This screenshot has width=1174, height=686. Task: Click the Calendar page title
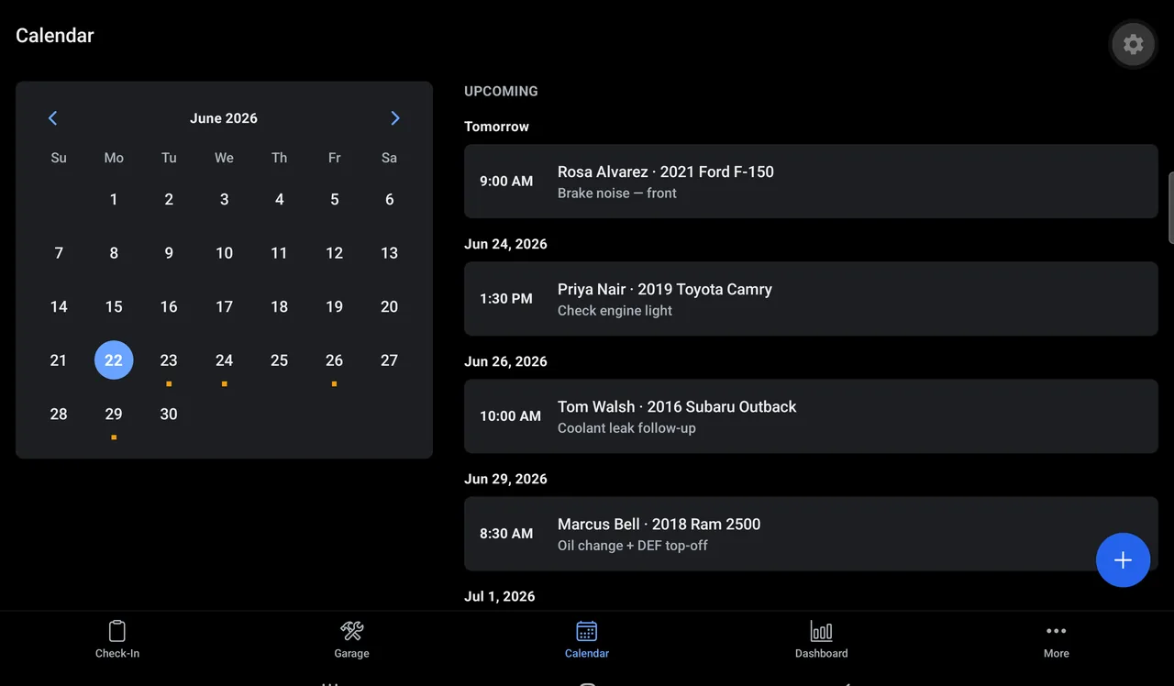[x=55, y=36]
